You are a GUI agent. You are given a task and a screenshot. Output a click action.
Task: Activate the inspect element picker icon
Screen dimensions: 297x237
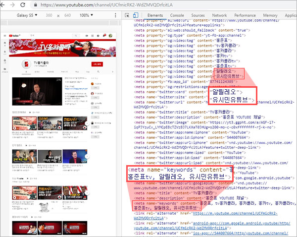pyautogui.click(x=127, y=15)
